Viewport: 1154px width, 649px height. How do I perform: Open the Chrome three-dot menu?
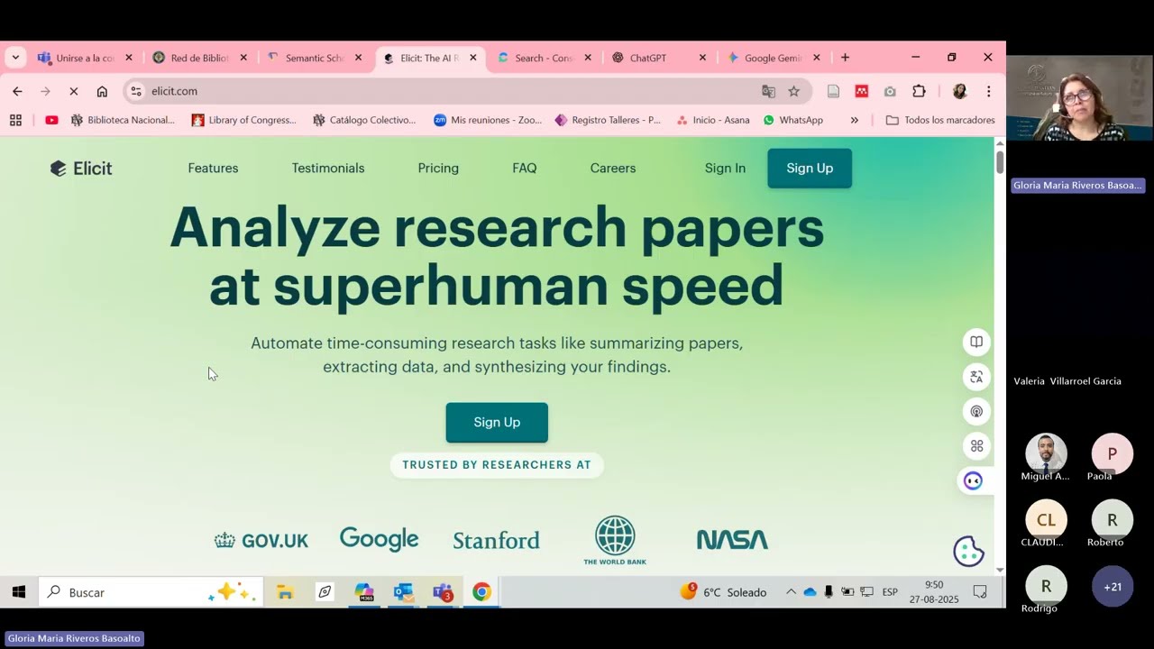tap(988, 91)
